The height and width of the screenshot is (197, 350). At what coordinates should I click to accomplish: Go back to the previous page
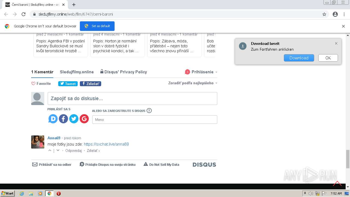(6, 14)
